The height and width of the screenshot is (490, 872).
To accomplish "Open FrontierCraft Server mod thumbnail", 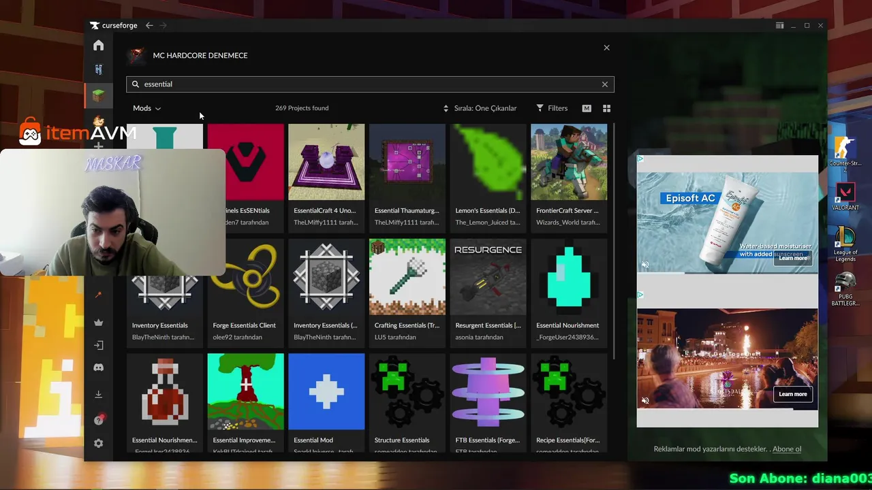I will click(x=569, y=162).
